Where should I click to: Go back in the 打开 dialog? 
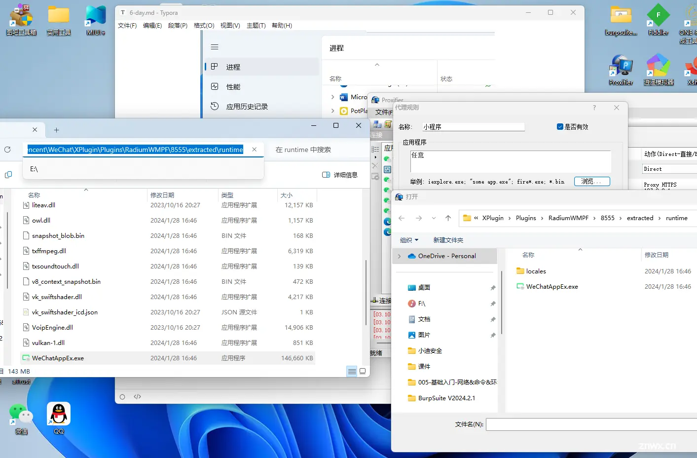pos(402,218)
